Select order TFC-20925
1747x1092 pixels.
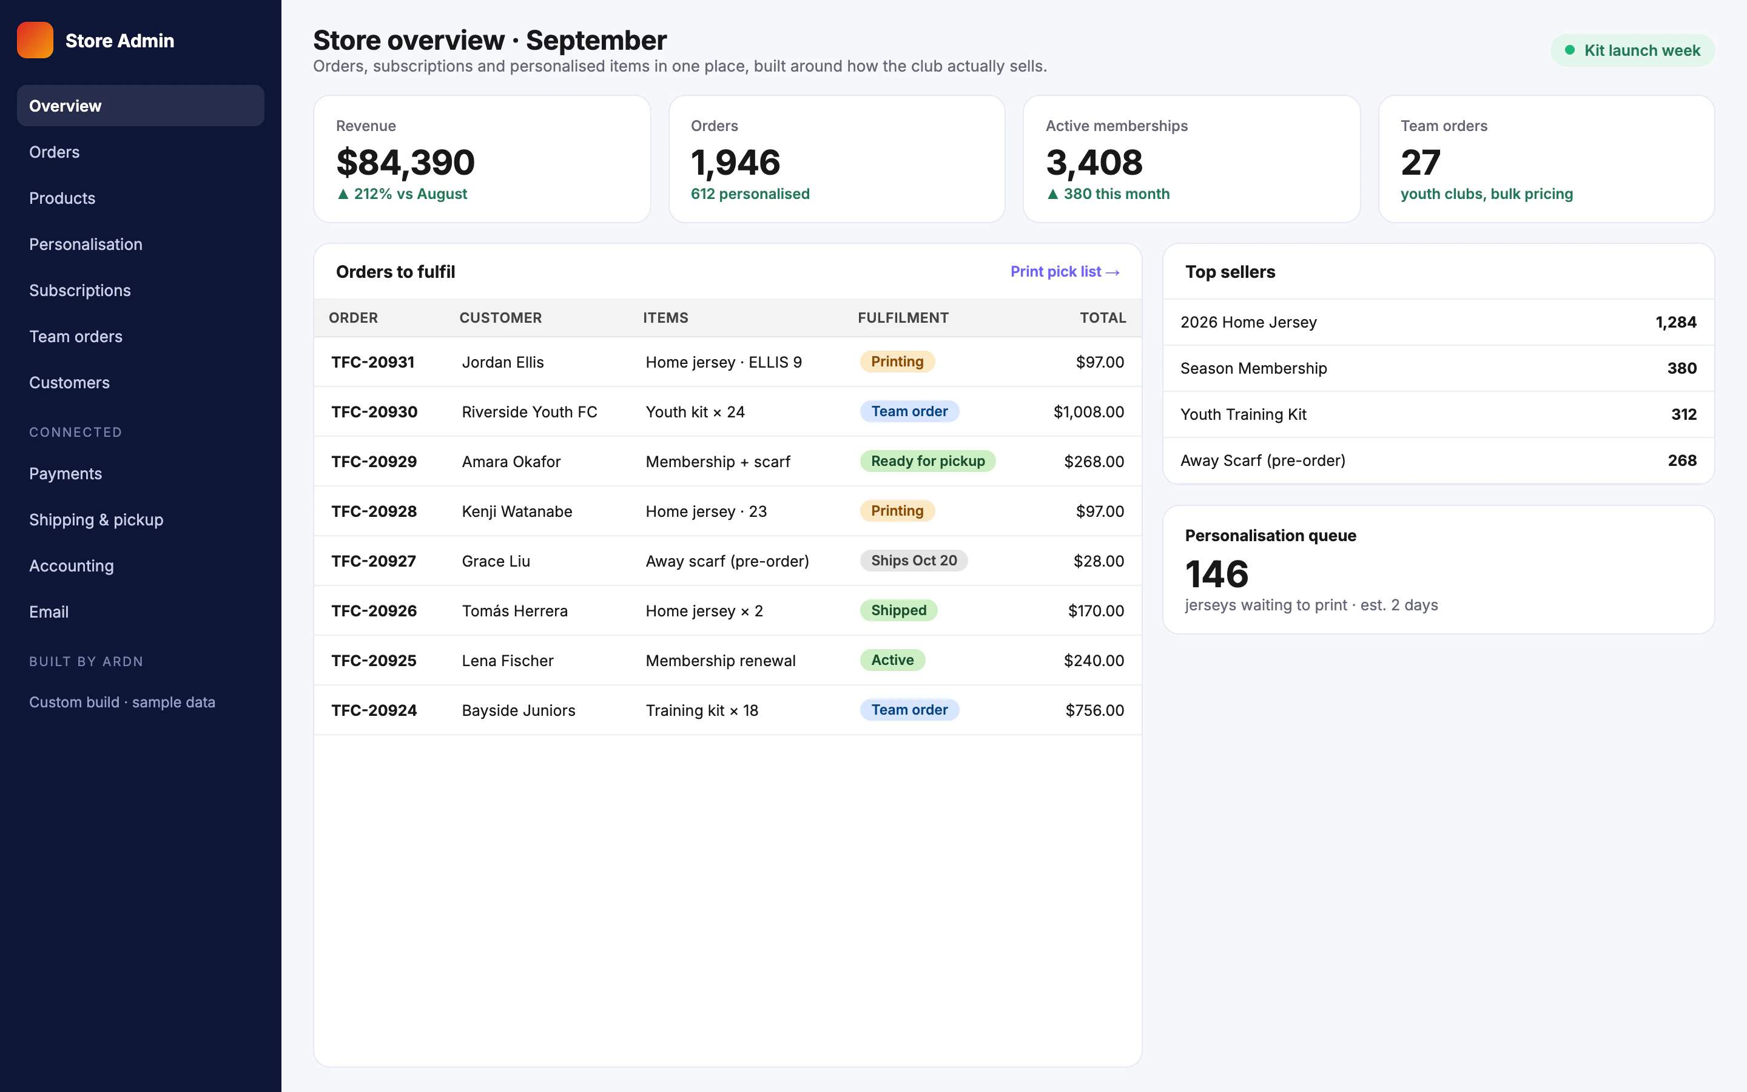pyautogui.click(x=373, y=661)
